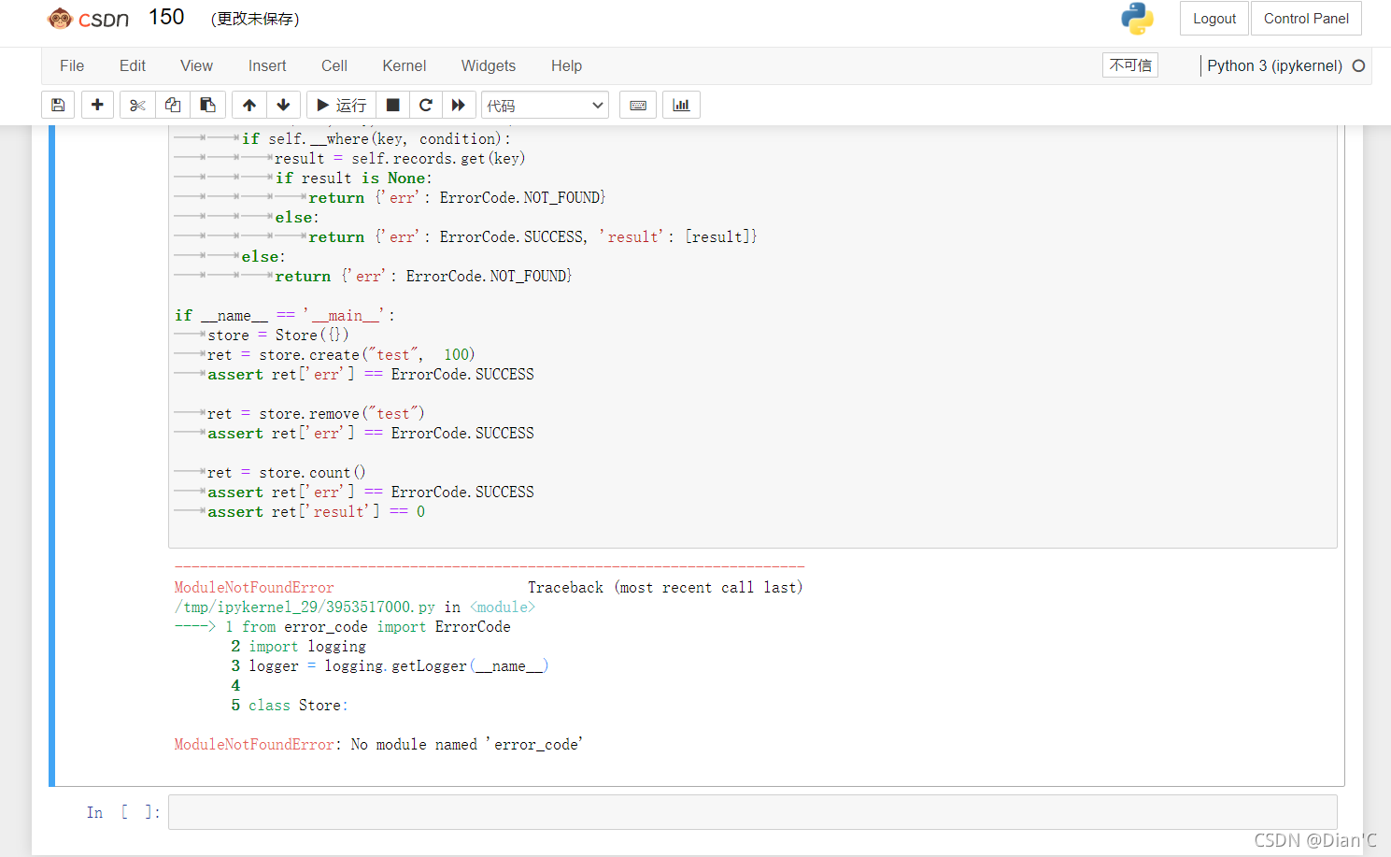The height and width of the screenshot is (857, 1391).
Task: Open the command palette keyboard icon
Action: 638,105
